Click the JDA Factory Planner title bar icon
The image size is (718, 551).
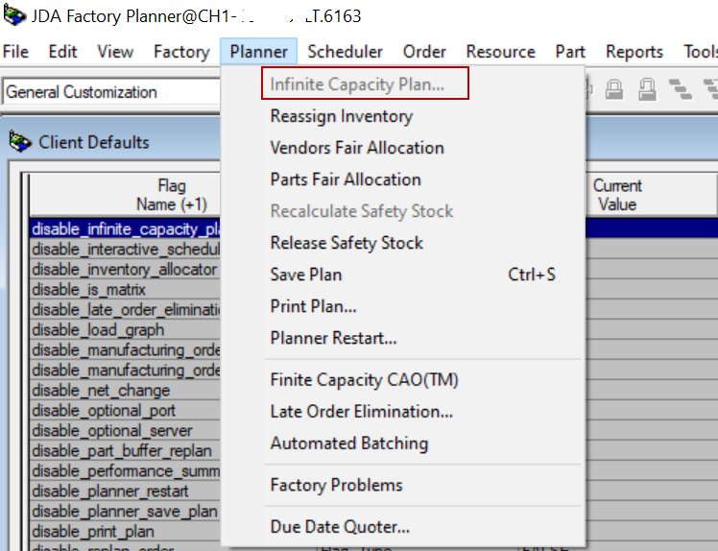[13, 15]
